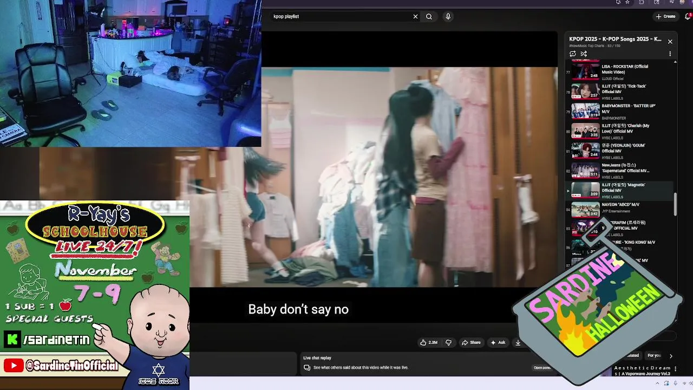
Task: Open browser extensions puzzle icon
Action: 642,2
